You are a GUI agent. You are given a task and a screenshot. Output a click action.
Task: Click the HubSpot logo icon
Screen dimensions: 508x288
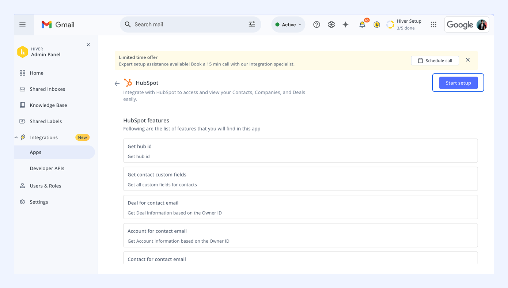(x=128, y=83)
